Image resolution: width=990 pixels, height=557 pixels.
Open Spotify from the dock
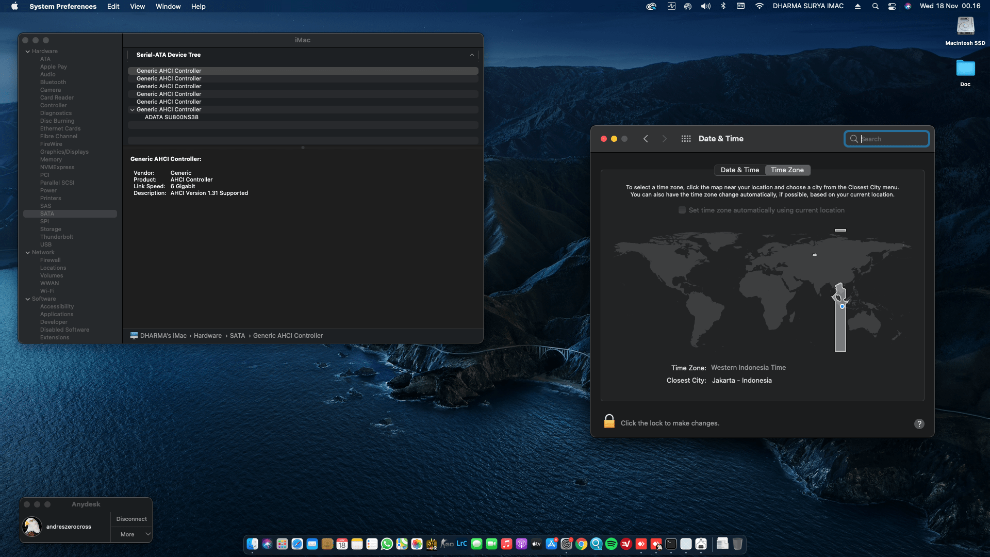tap(611, 544)
